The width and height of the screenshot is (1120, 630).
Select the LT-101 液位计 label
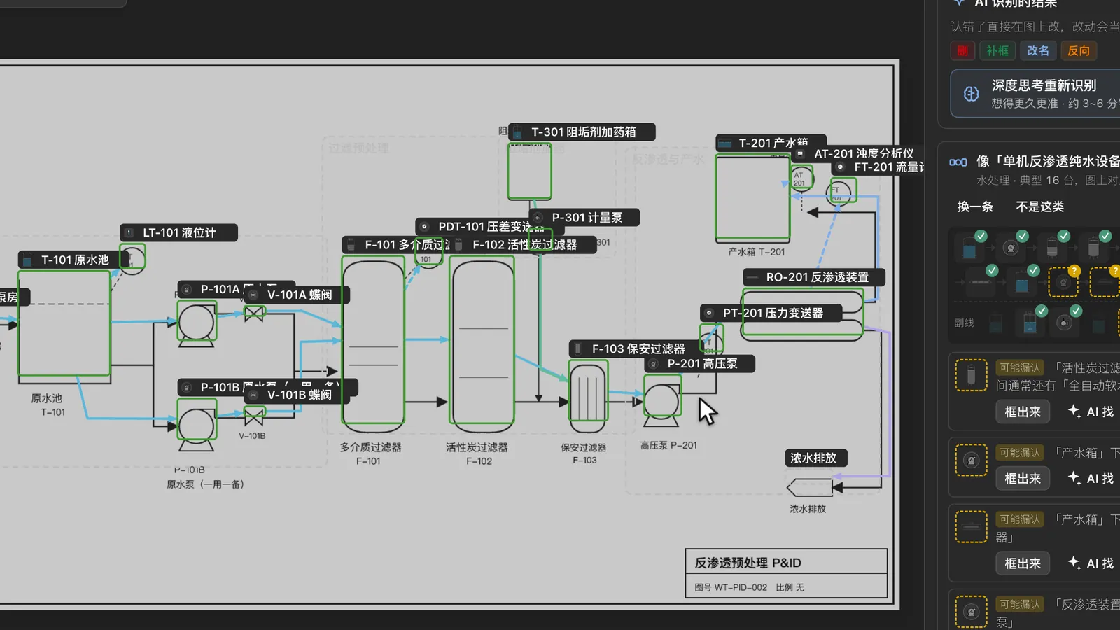pyautogui.click(x=179, y=232)
